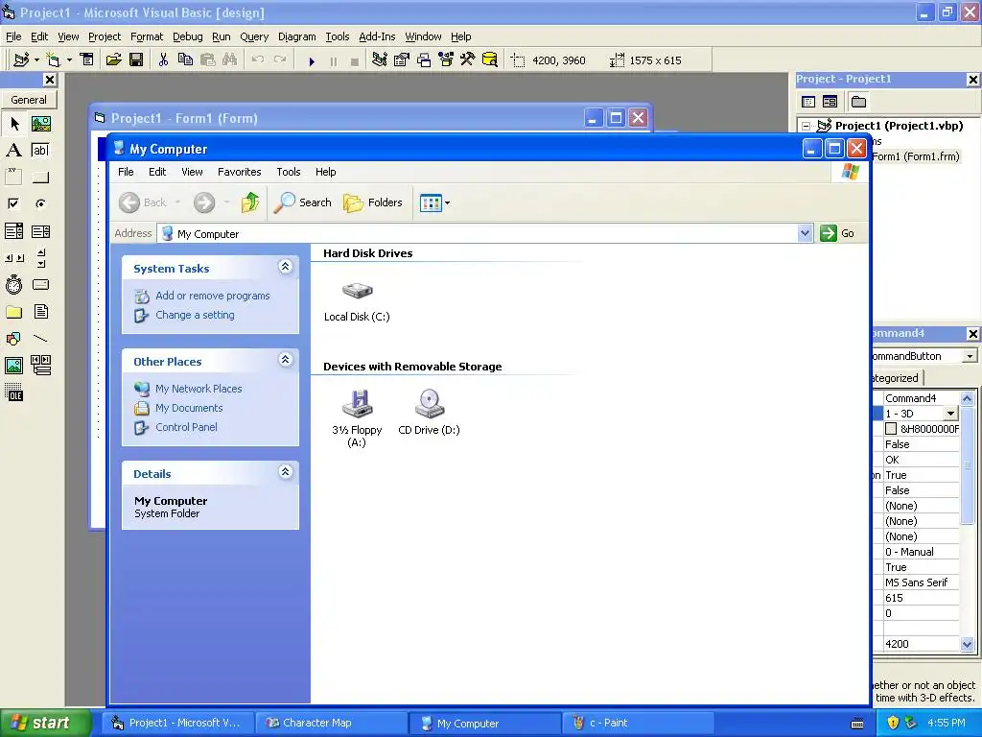Choose the OptionButton control in toolbox

[40, 203]
